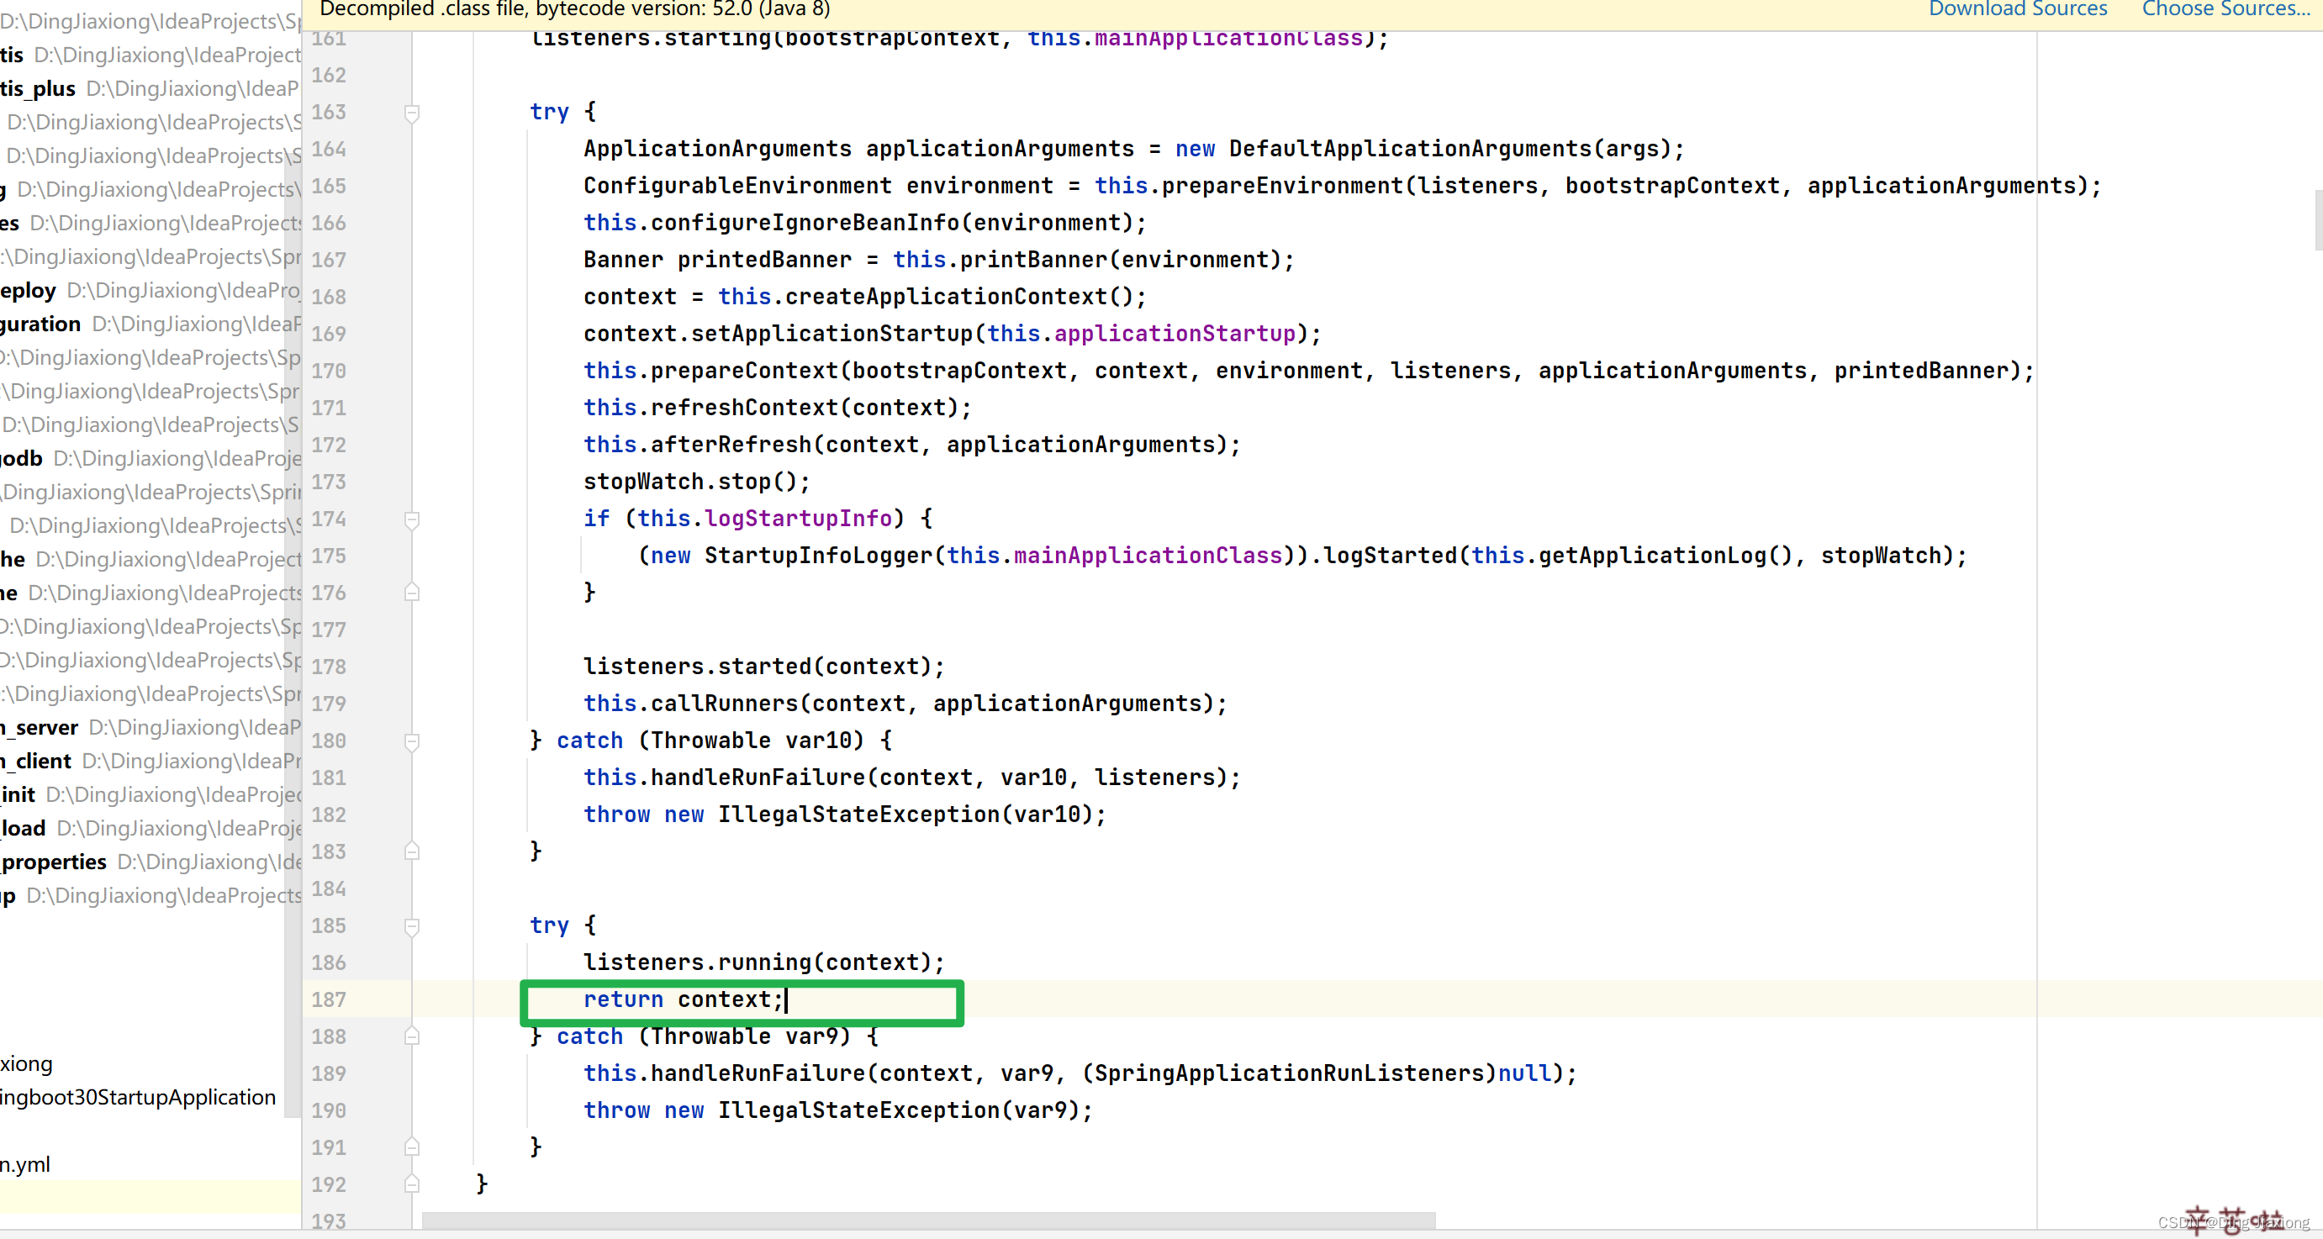The height and width of the screenshot is (1239, 2323).
Task: Click 'createApplicationContext' on line 168
Action: (x=946, y=297)
